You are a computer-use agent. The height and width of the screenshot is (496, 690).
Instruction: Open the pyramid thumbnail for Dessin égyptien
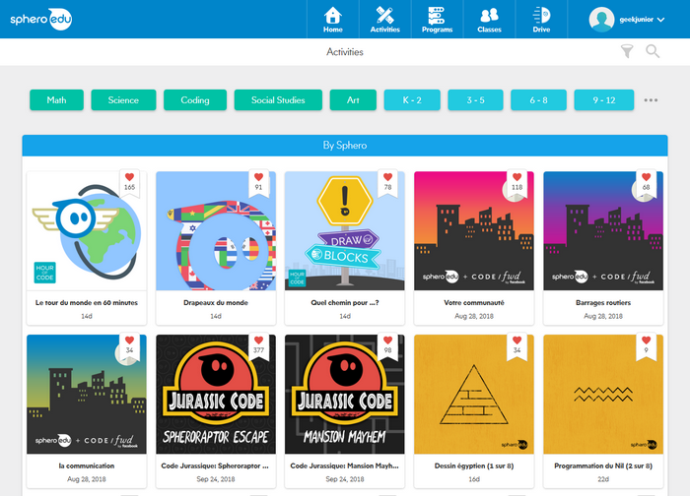click(474, 395)
